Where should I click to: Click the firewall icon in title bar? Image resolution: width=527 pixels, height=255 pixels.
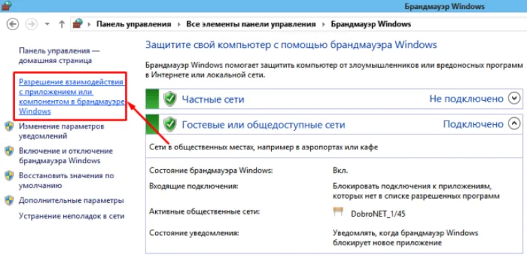tap(6, 5)
